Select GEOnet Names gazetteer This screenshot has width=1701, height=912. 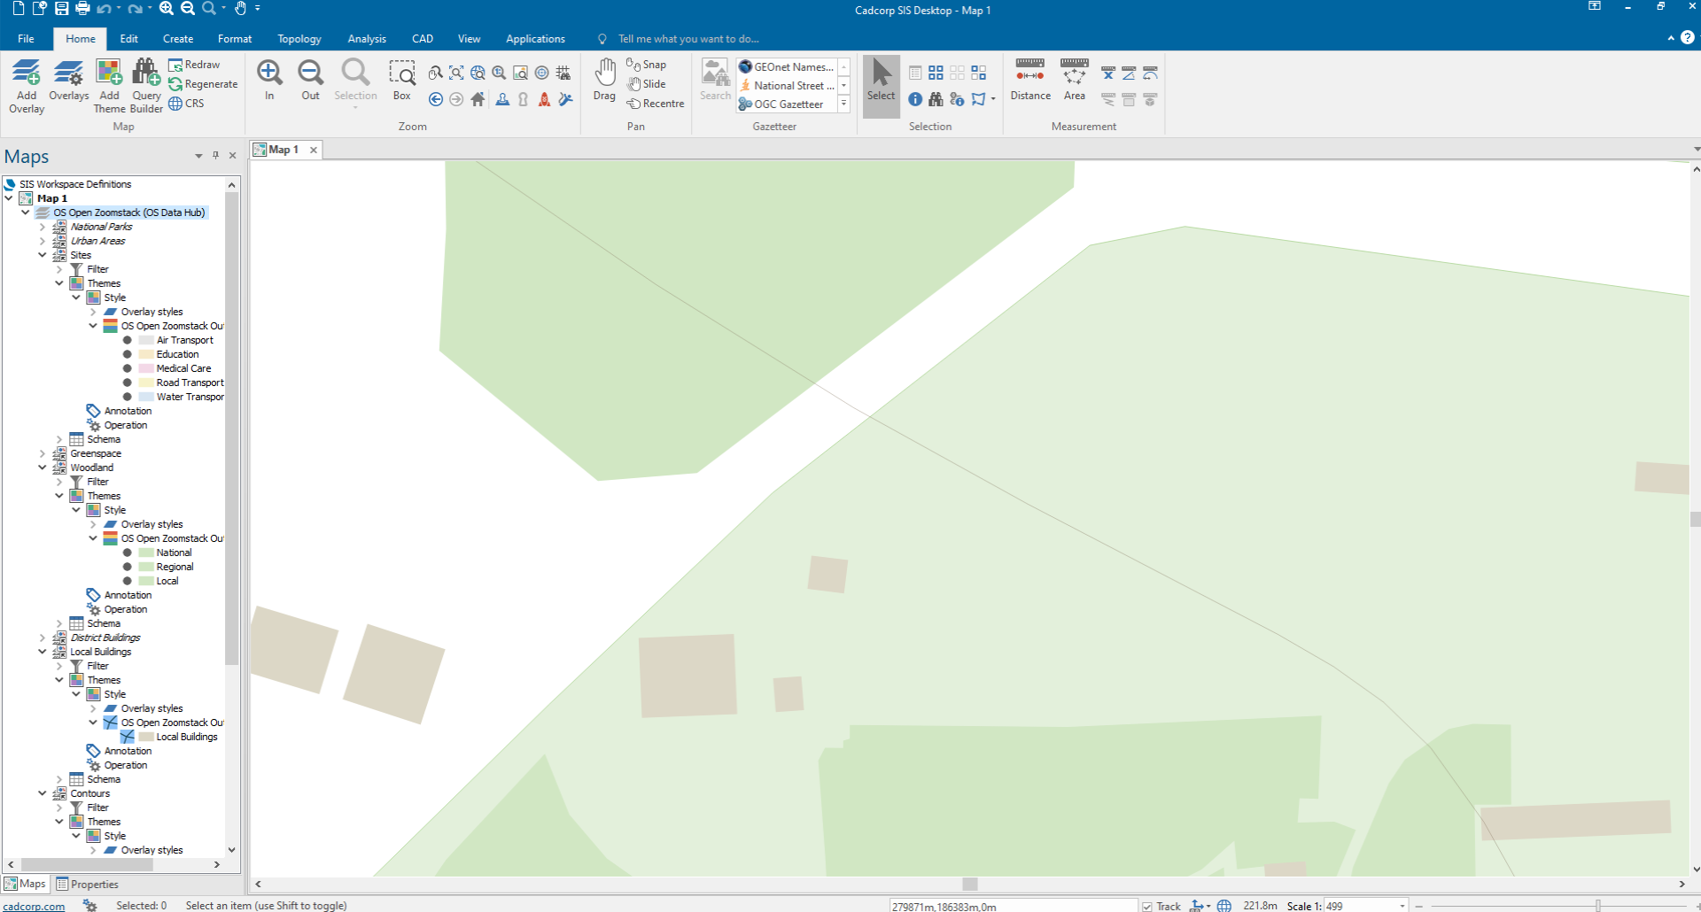787,66
